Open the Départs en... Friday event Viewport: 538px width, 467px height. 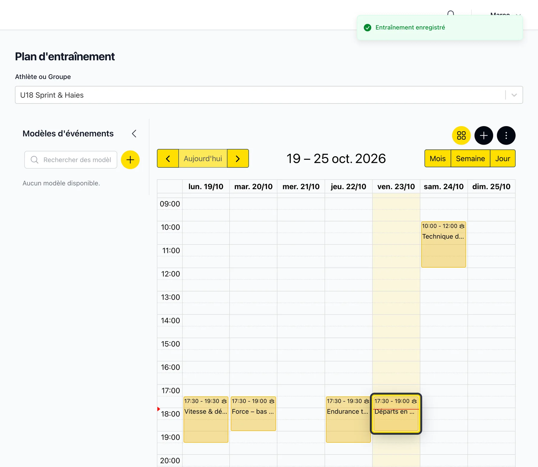[x=396, y=414]
